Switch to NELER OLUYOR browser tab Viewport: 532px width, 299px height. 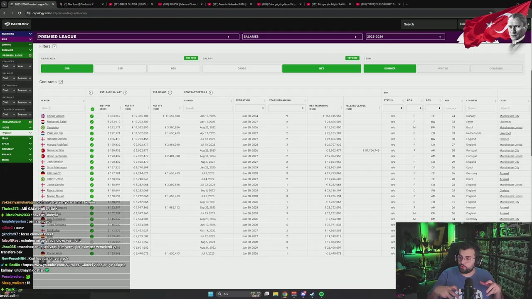click(x=130, y=4)
